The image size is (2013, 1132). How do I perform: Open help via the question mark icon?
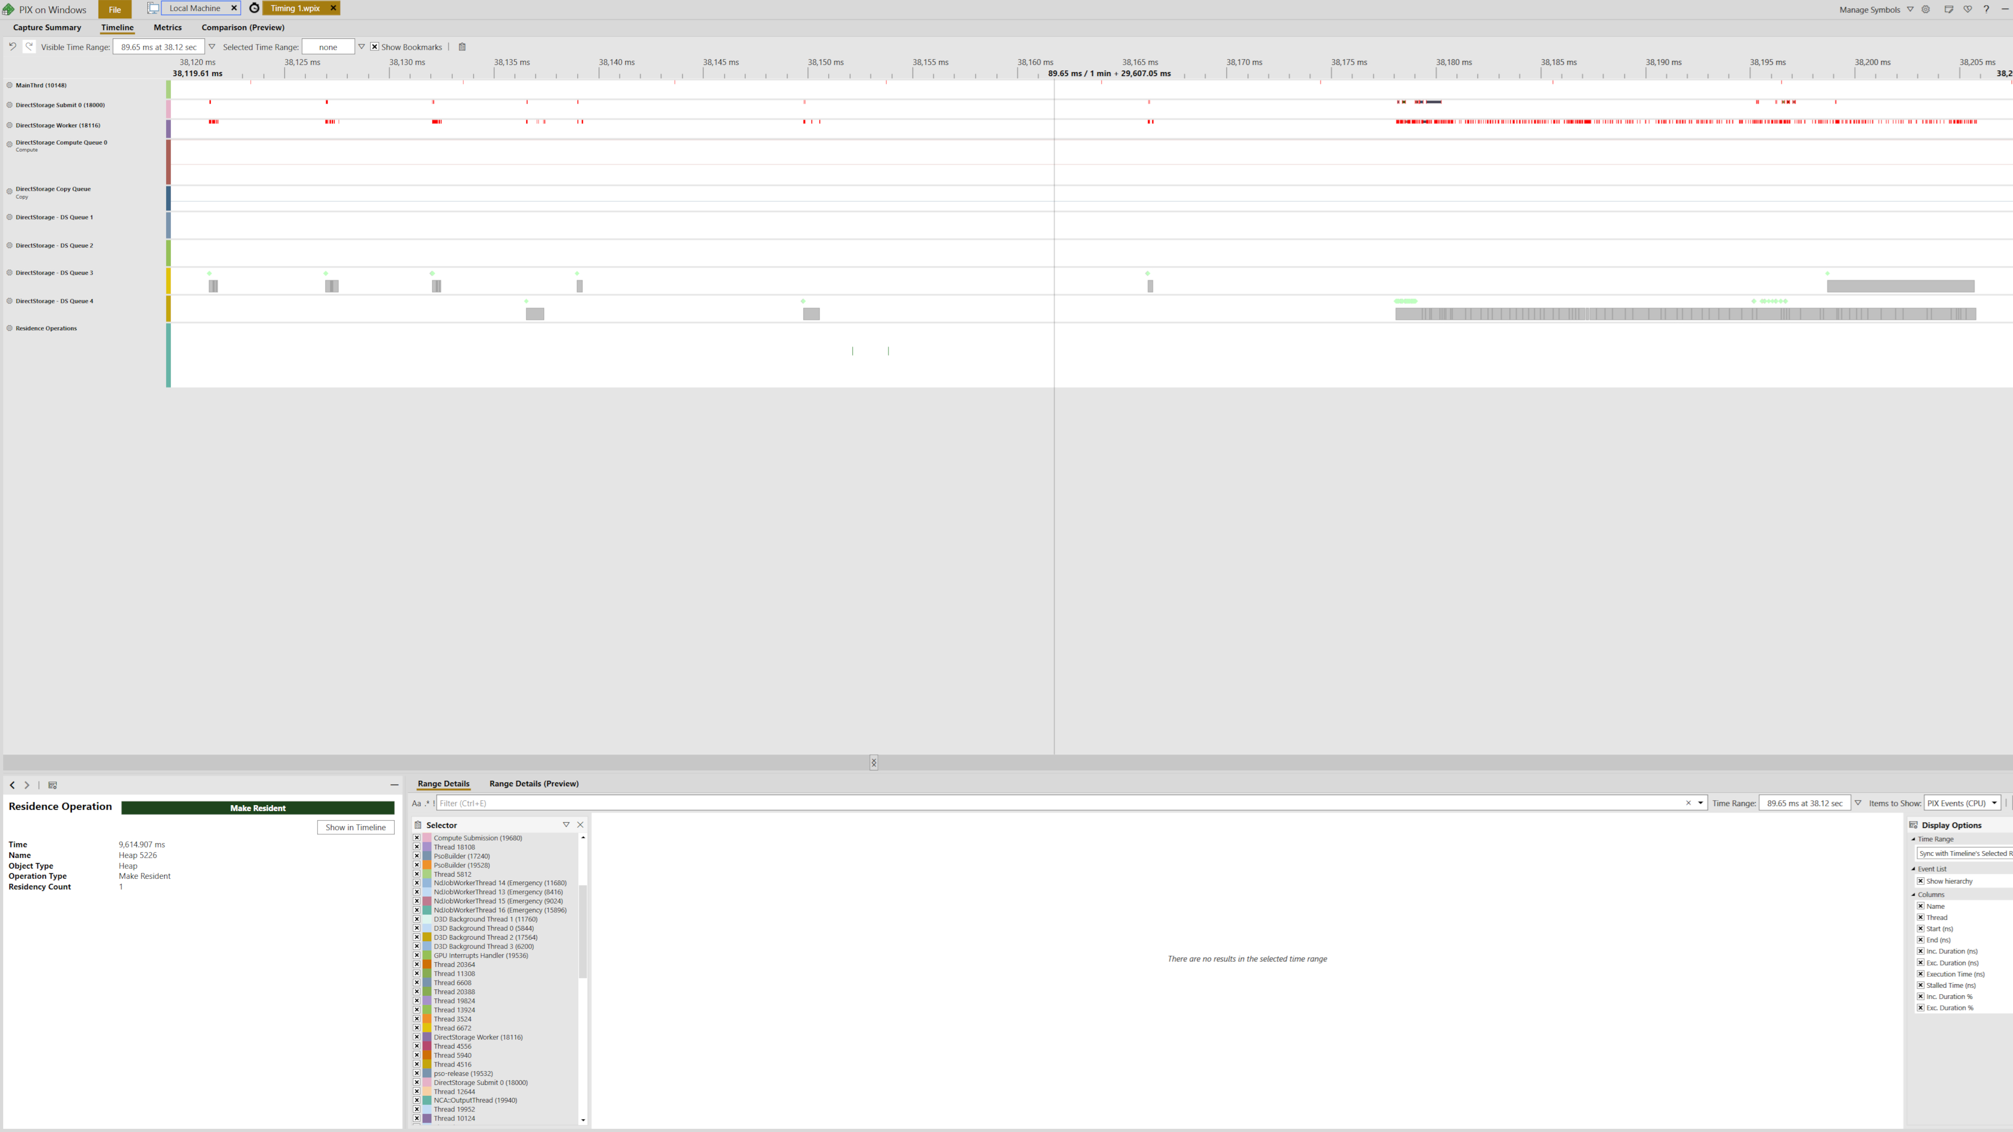(x=1986, y=9)
